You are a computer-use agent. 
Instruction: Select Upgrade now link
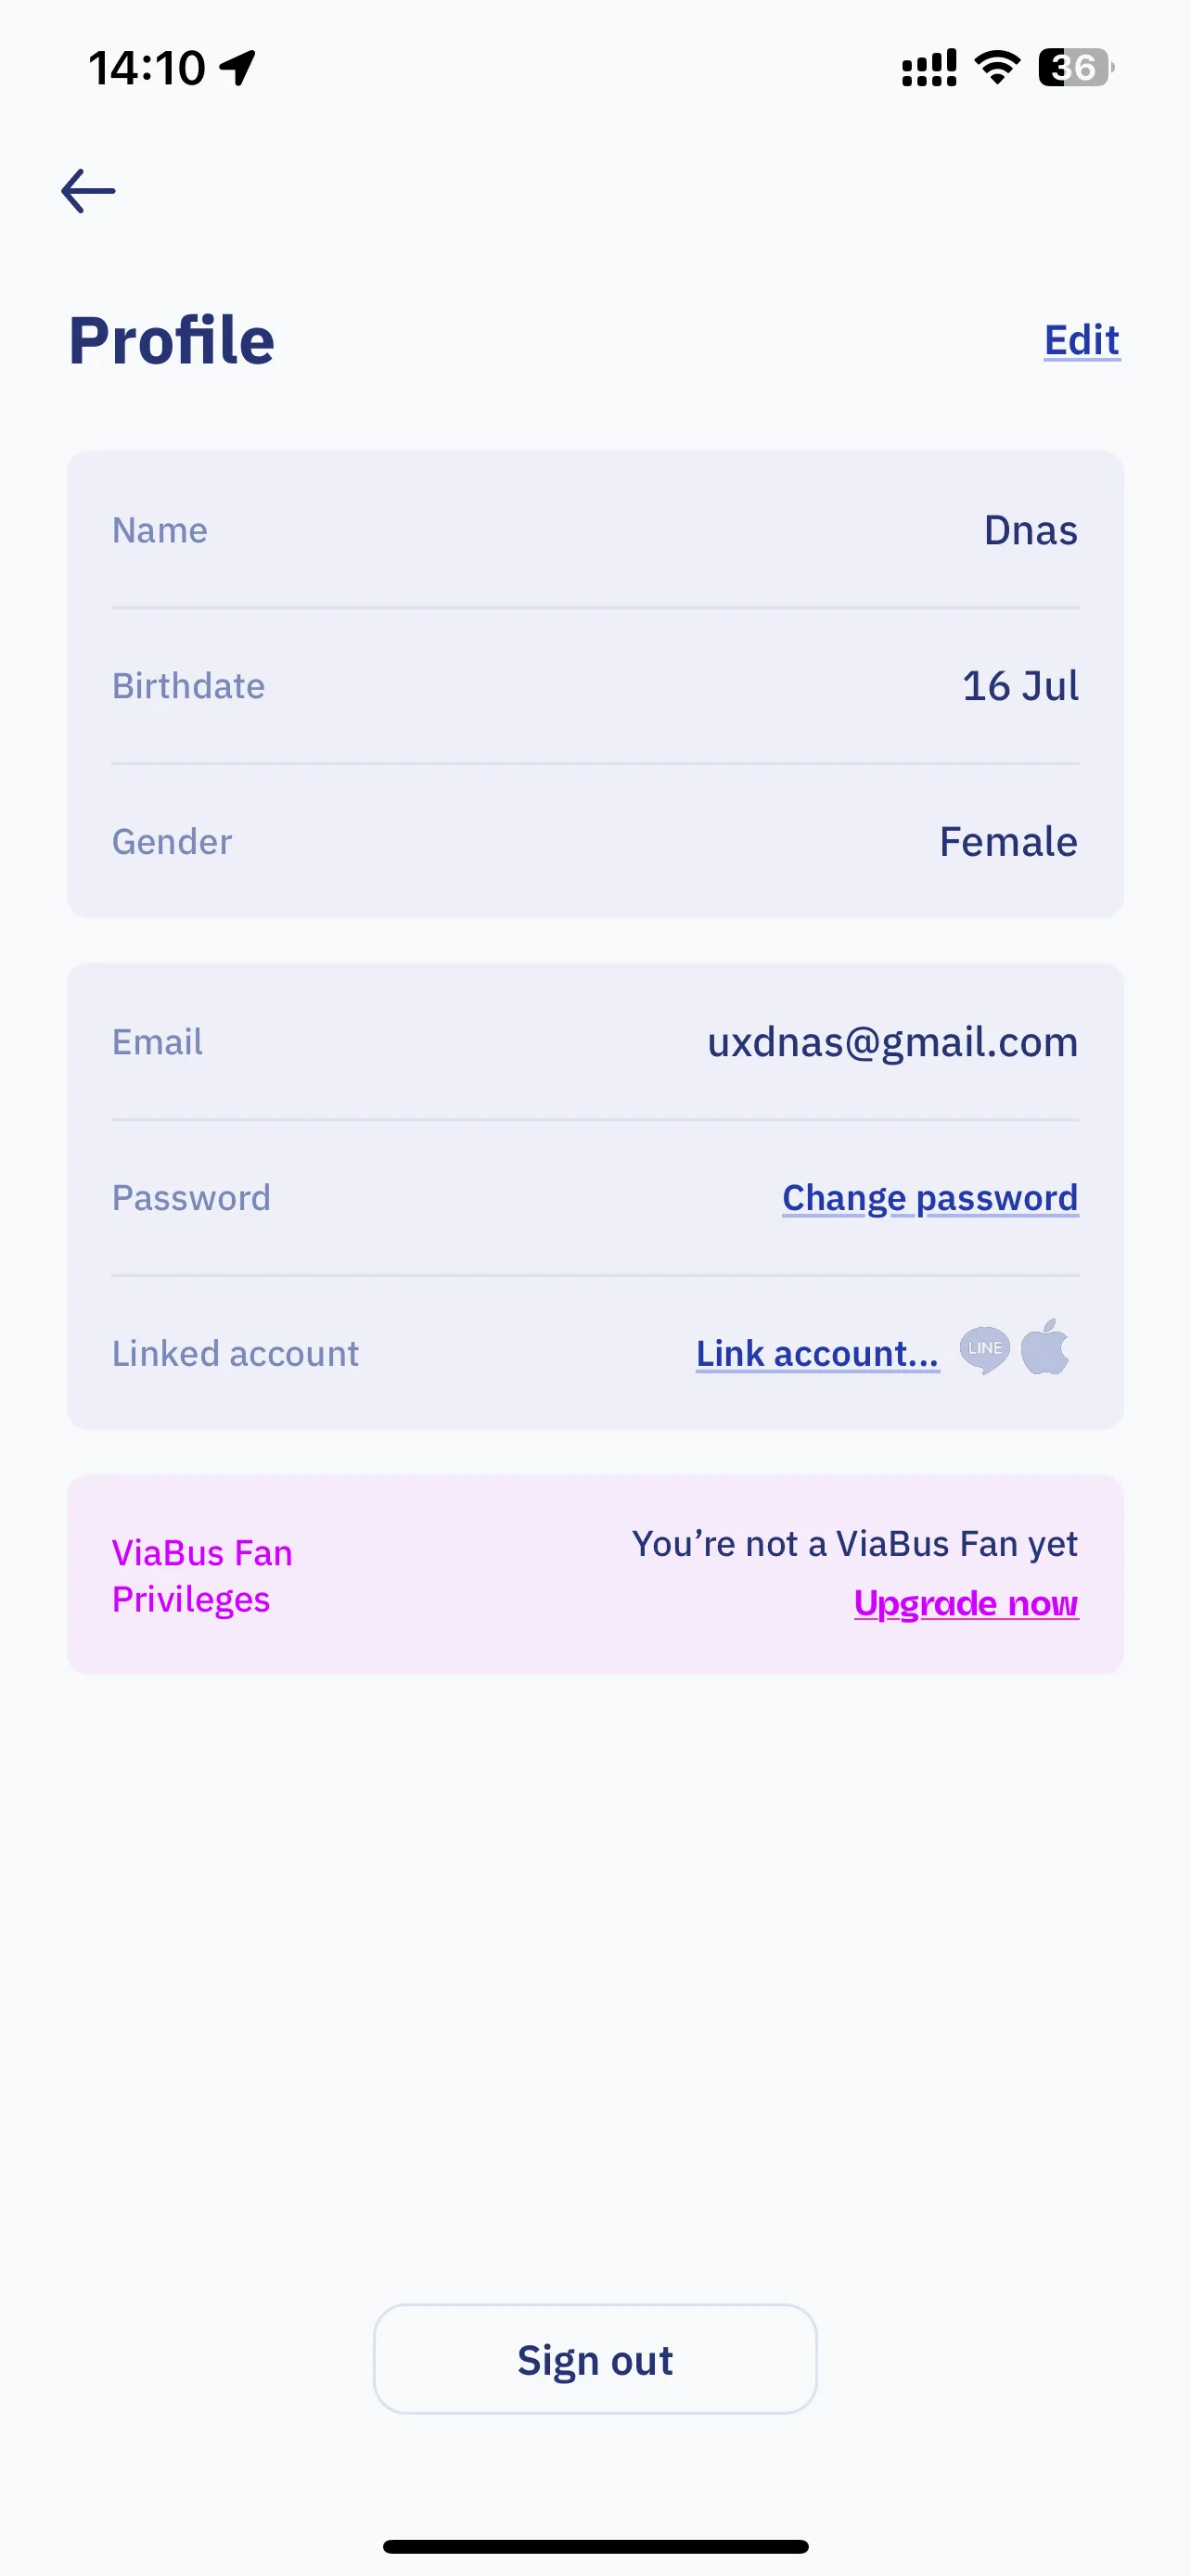pyautogui.click(x=966, y=1603)
